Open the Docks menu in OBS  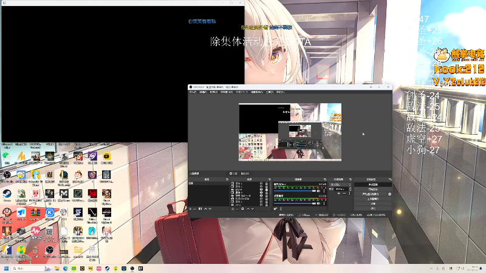pyautogui.click(x=226, y=92)
